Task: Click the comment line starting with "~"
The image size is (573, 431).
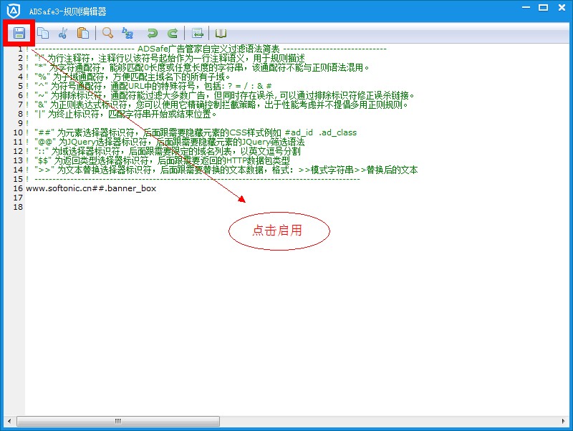Action: pyautogui.click(x=220, y=95)
